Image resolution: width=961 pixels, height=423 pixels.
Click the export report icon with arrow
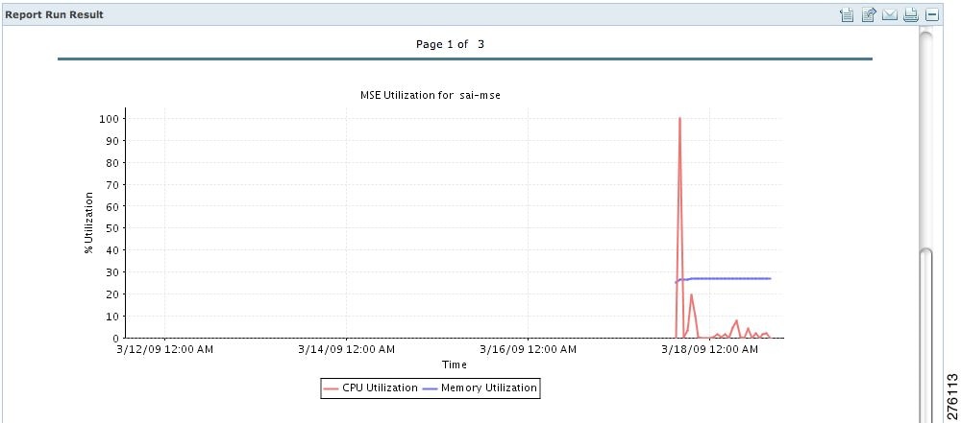[x=869, y=14]
